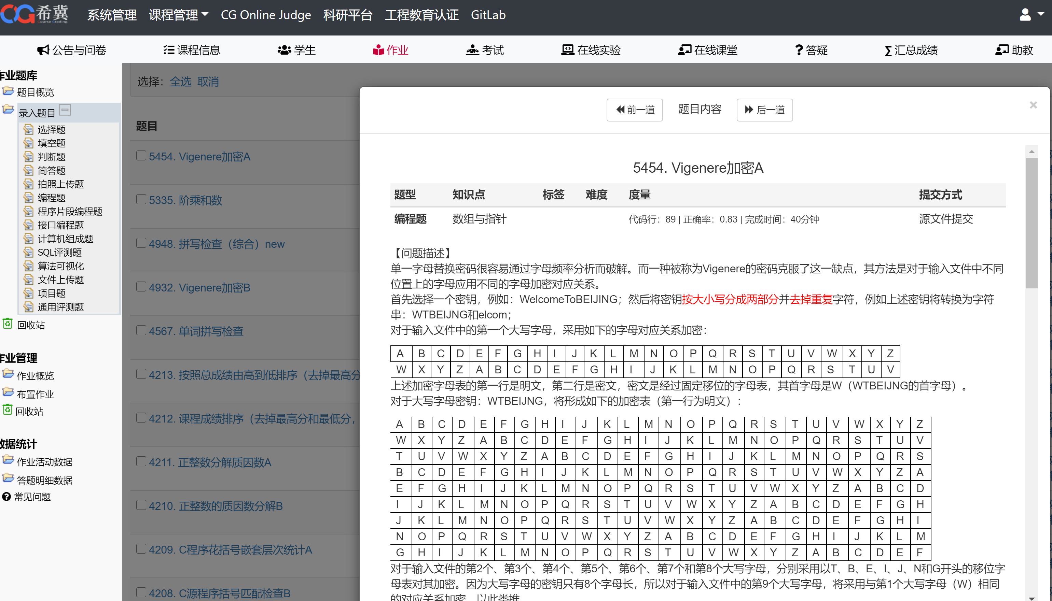Check the box for 4210. 正整数的质因数分解B
Viewport: 1052px width, 601px height.
pos(141,505)
